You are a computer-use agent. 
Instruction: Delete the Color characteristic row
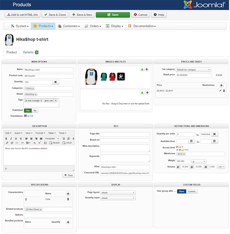(x=68, y=199)
